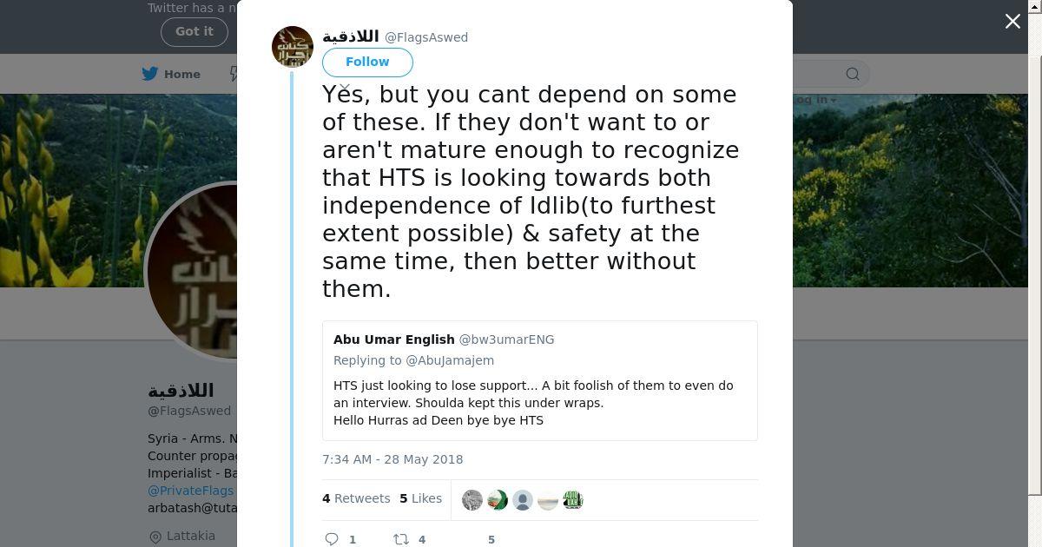
Task: Click the reply speech bubble icon
Action: pyautogui.click(x=332, y=539)
